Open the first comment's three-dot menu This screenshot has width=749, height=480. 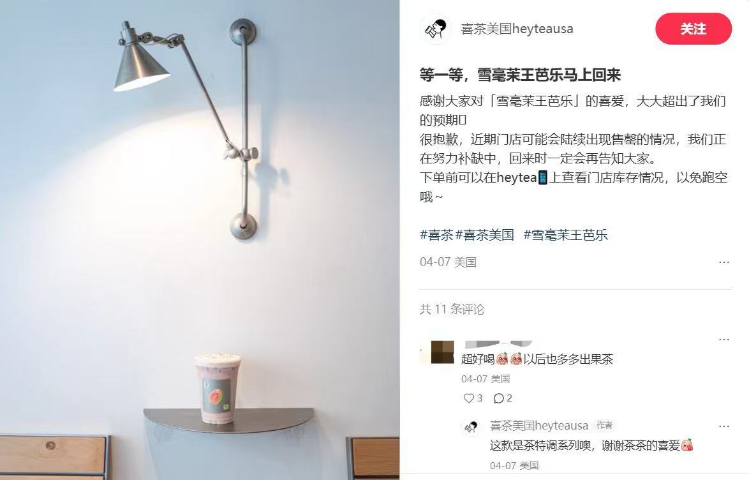click(x=723, y=340)
